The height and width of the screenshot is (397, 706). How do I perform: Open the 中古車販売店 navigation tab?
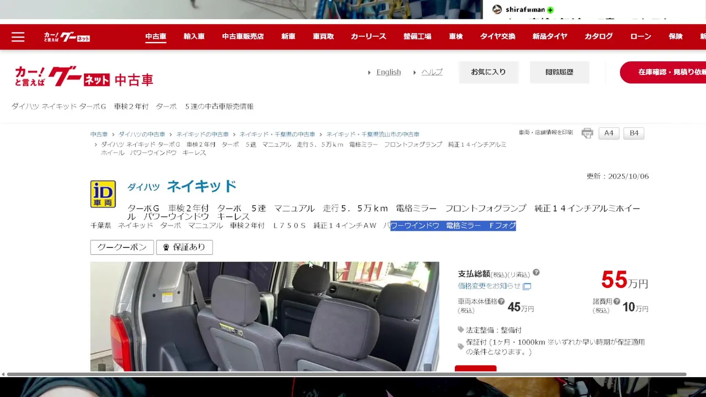(x=243, y=36)
